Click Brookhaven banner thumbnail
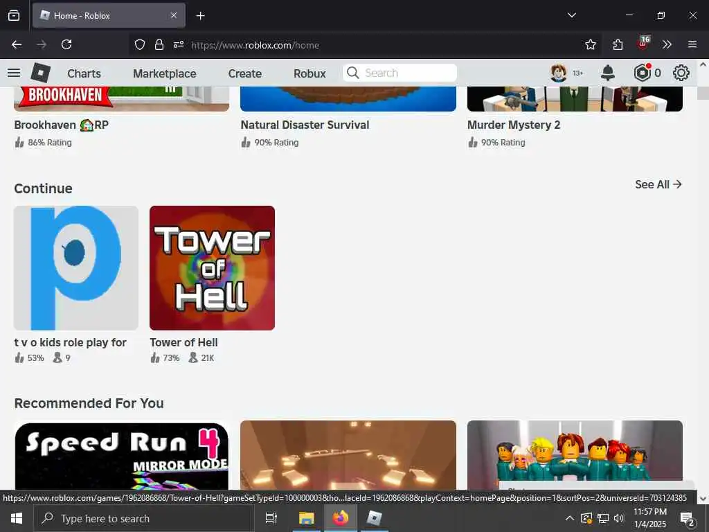The width and height of the screenshot is (709, 532). pyautogui.click(x=122, y=98)
